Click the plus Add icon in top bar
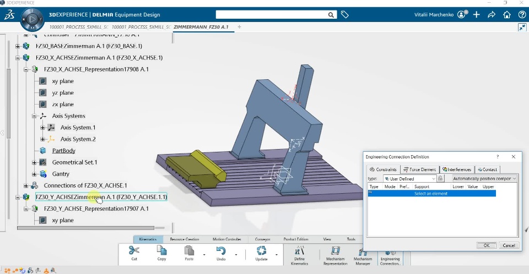529x274 pixels. (476, 14)
